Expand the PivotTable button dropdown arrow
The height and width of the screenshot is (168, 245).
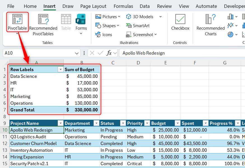[x=17, y=33]
